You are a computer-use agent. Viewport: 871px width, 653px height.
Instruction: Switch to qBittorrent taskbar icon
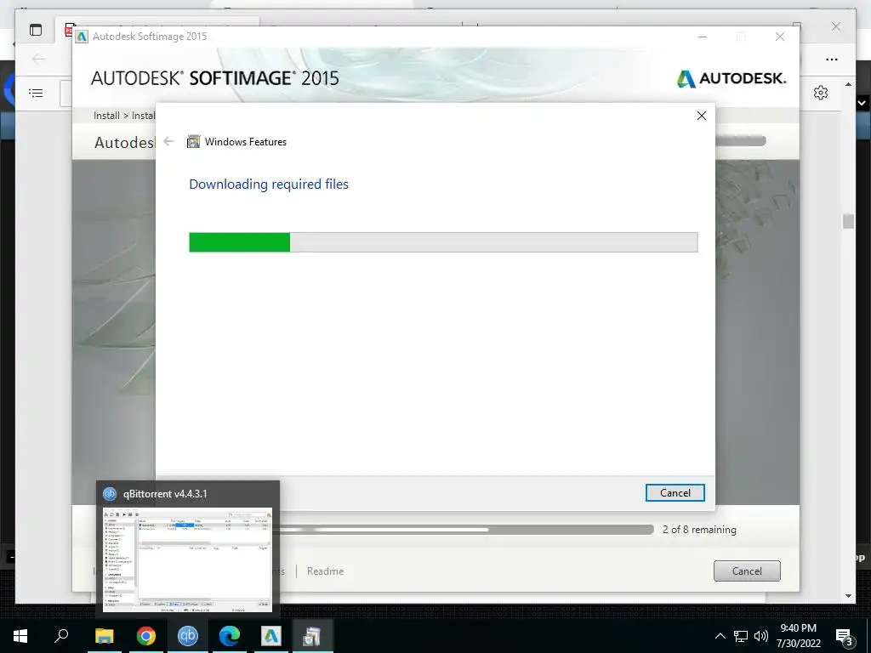pyautogui.click(x=188, y=636)
